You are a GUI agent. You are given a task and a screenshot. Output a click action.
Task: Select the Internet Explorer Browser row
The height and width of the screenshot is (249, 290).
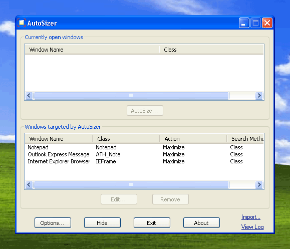tap(144, 161)
